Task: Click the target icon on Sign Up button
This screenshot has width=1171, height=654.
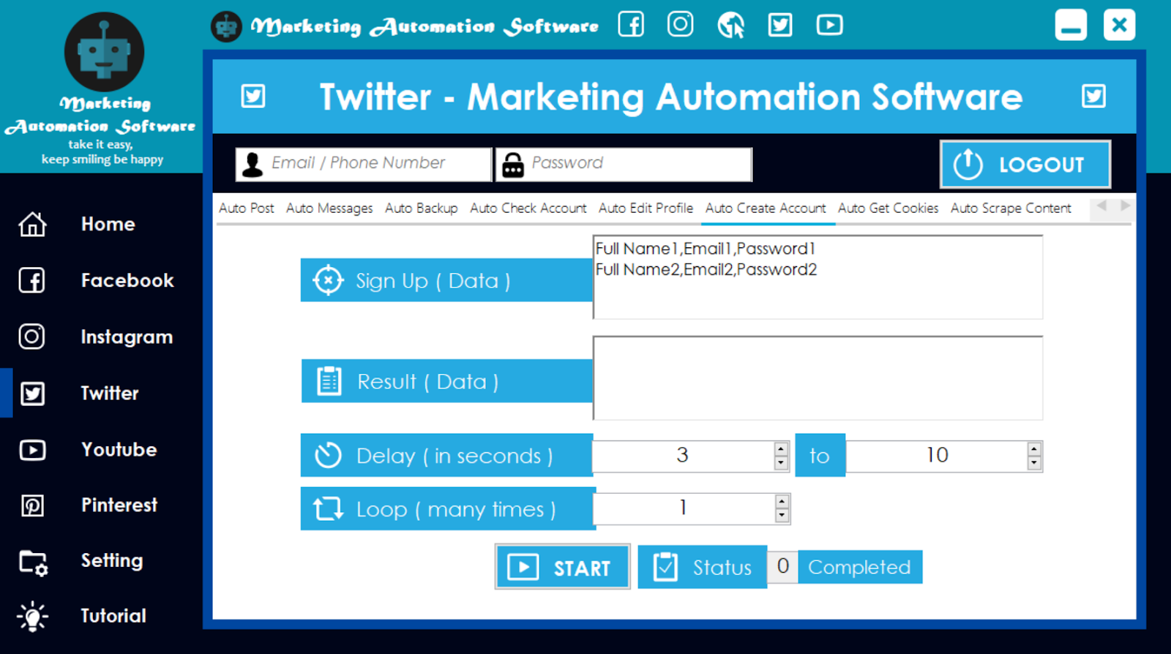Action: [x=328, y=280]
